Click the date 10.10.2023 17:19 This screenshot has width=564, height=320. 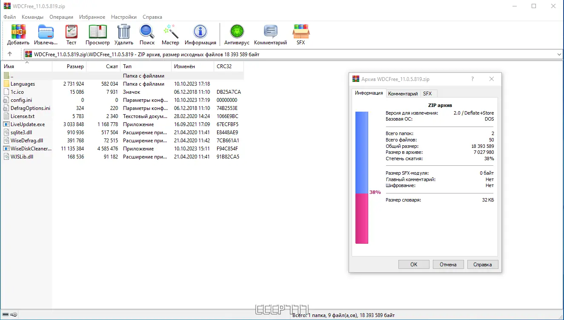[192, 100]
